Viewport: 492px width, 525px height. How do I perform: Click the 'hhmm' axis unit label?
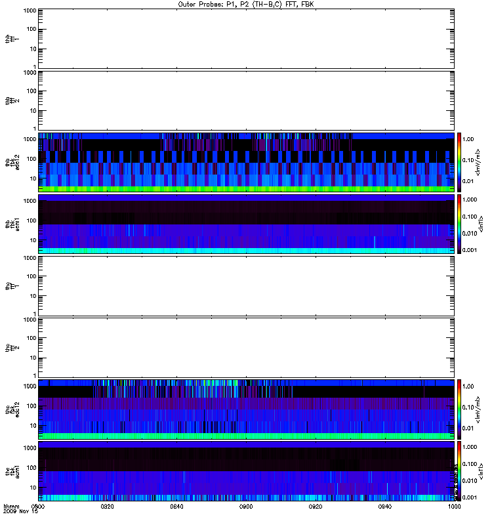point(11,506)
